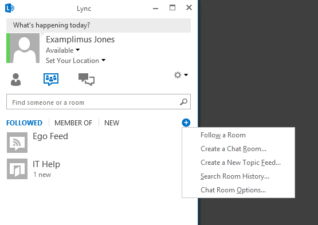
Task: Click the IT Help room name
Action: (x=46, y=164)
